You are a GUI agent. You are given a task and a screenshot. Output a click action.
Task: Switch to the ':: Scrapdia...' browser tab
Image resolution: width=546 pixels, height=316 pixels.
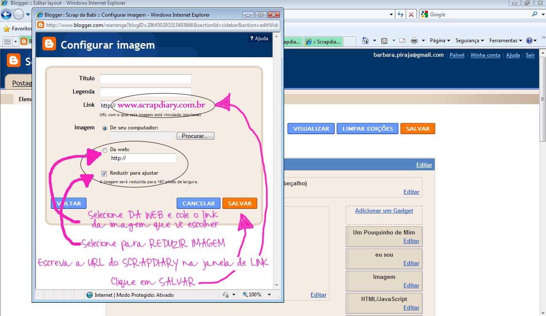(324, 42)
